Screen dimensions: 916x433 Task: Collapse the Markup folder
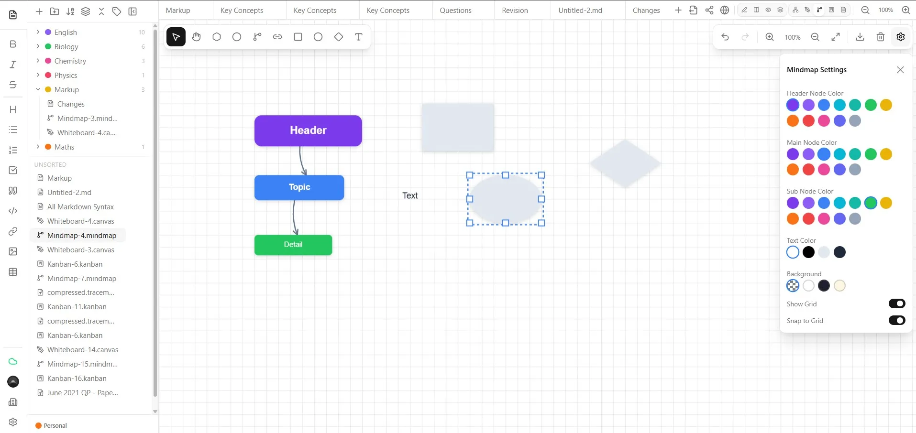click(x=38, y=89)
